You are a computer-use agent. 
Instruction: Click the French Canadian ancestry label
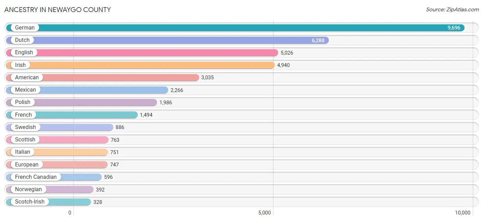[36, 177]
